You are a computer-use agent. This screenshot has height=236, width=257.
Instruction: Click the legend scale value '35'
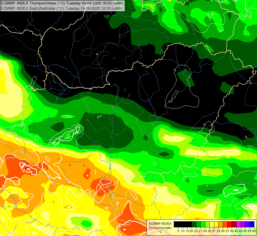[x=223, y=231]
